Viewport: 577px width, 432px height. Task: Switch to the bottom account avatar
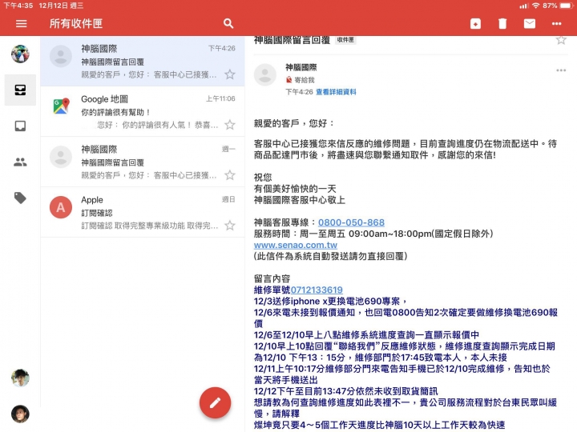[x=20, y=414]
